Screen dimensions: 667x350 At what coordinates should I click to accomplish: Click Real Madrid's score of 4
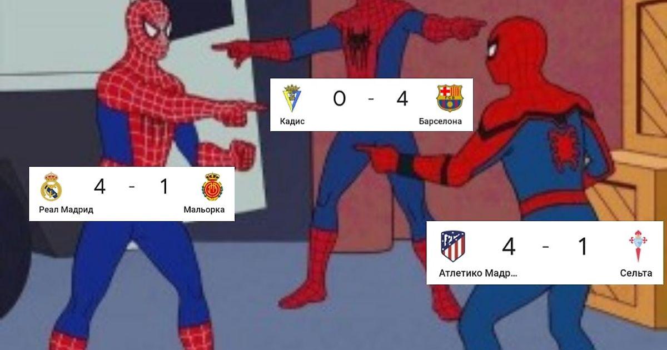[x=99, y=187]
